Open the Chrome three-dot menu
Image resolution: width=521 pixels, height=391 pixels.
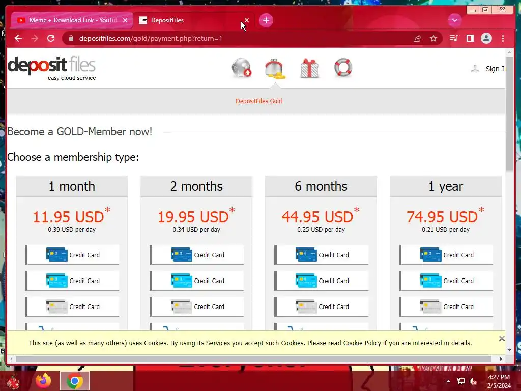point(503,38)
